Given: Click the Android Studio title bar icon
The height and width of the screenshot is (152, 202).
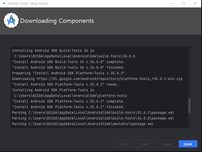Looking at the screenshot, I should tap(4, 3).
